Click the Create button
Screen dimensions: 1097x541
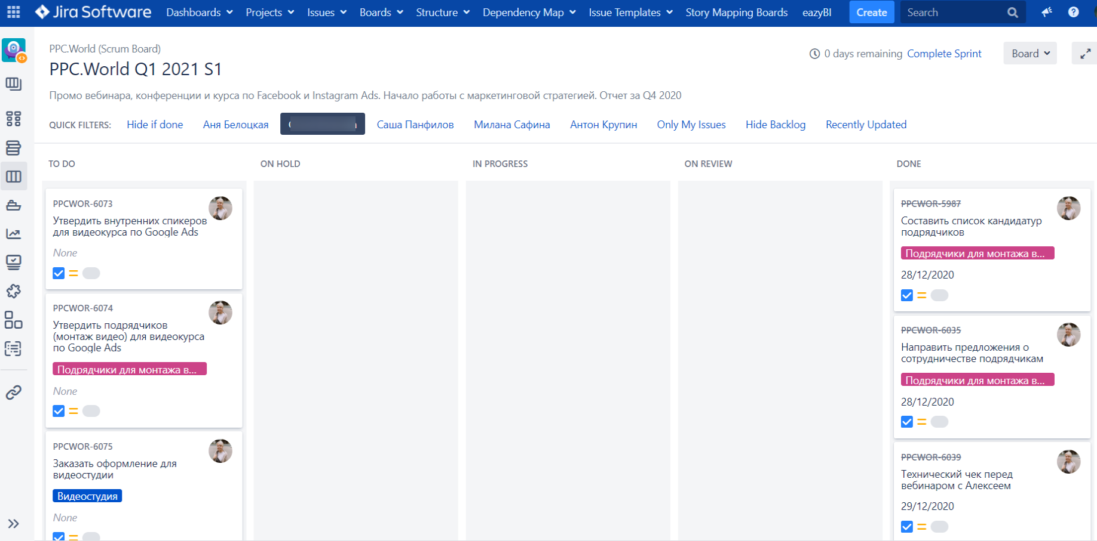point(871,13)
